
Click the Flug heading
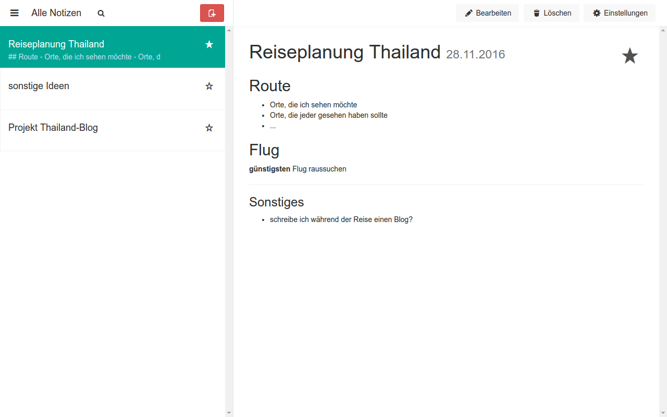point(264,150)
